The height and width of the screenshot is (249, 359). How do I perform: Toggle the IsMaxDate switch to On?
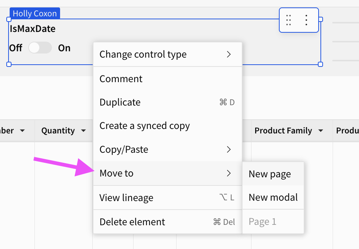click(40, 48)
